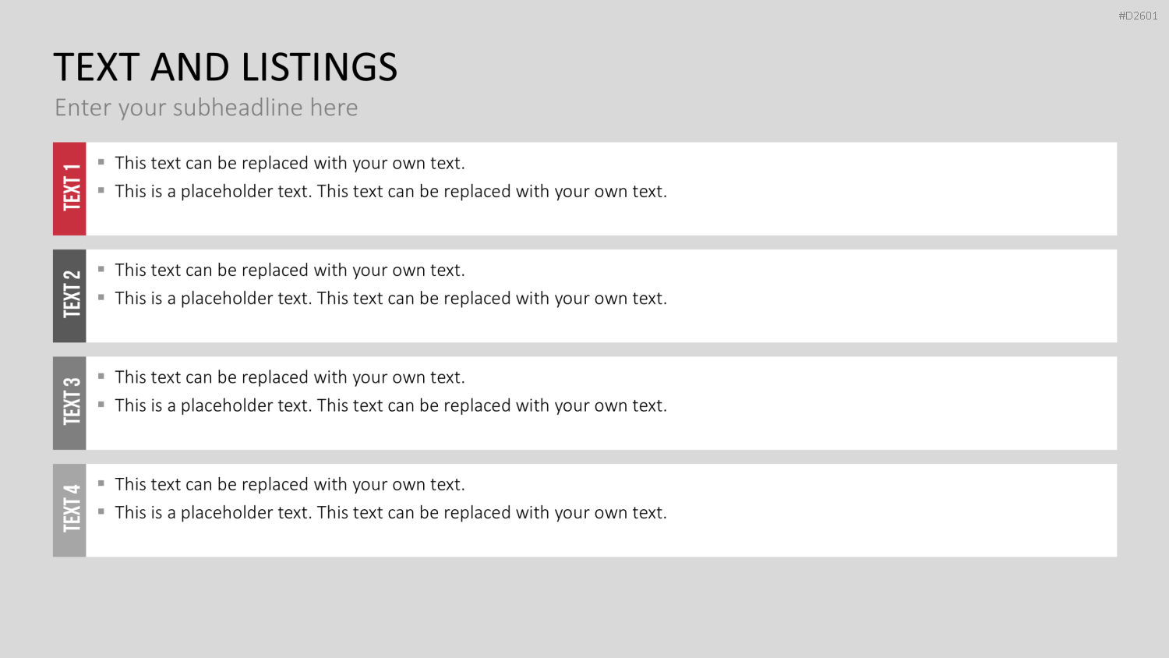Click the first bullet line in TEXT 4 box

tap(290, 484)
